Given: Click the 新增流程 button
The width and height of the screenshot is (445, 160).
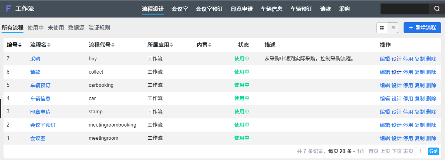Looking at the screenshot, I should 422,28.
